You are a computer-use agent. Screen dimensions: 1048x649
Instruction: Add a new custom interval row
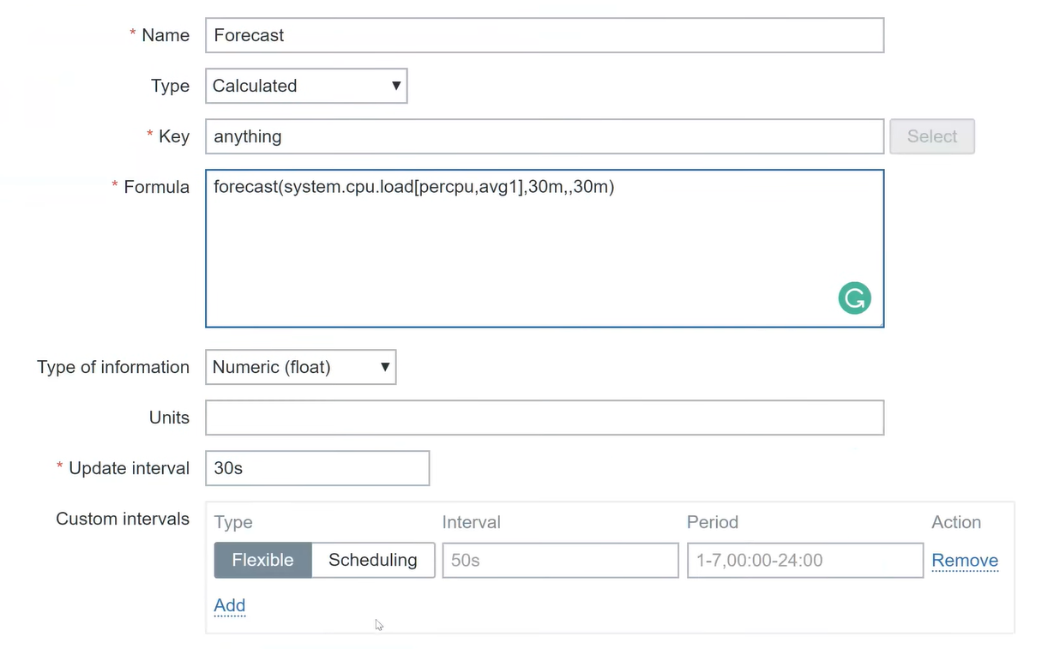tap(230, 605)
